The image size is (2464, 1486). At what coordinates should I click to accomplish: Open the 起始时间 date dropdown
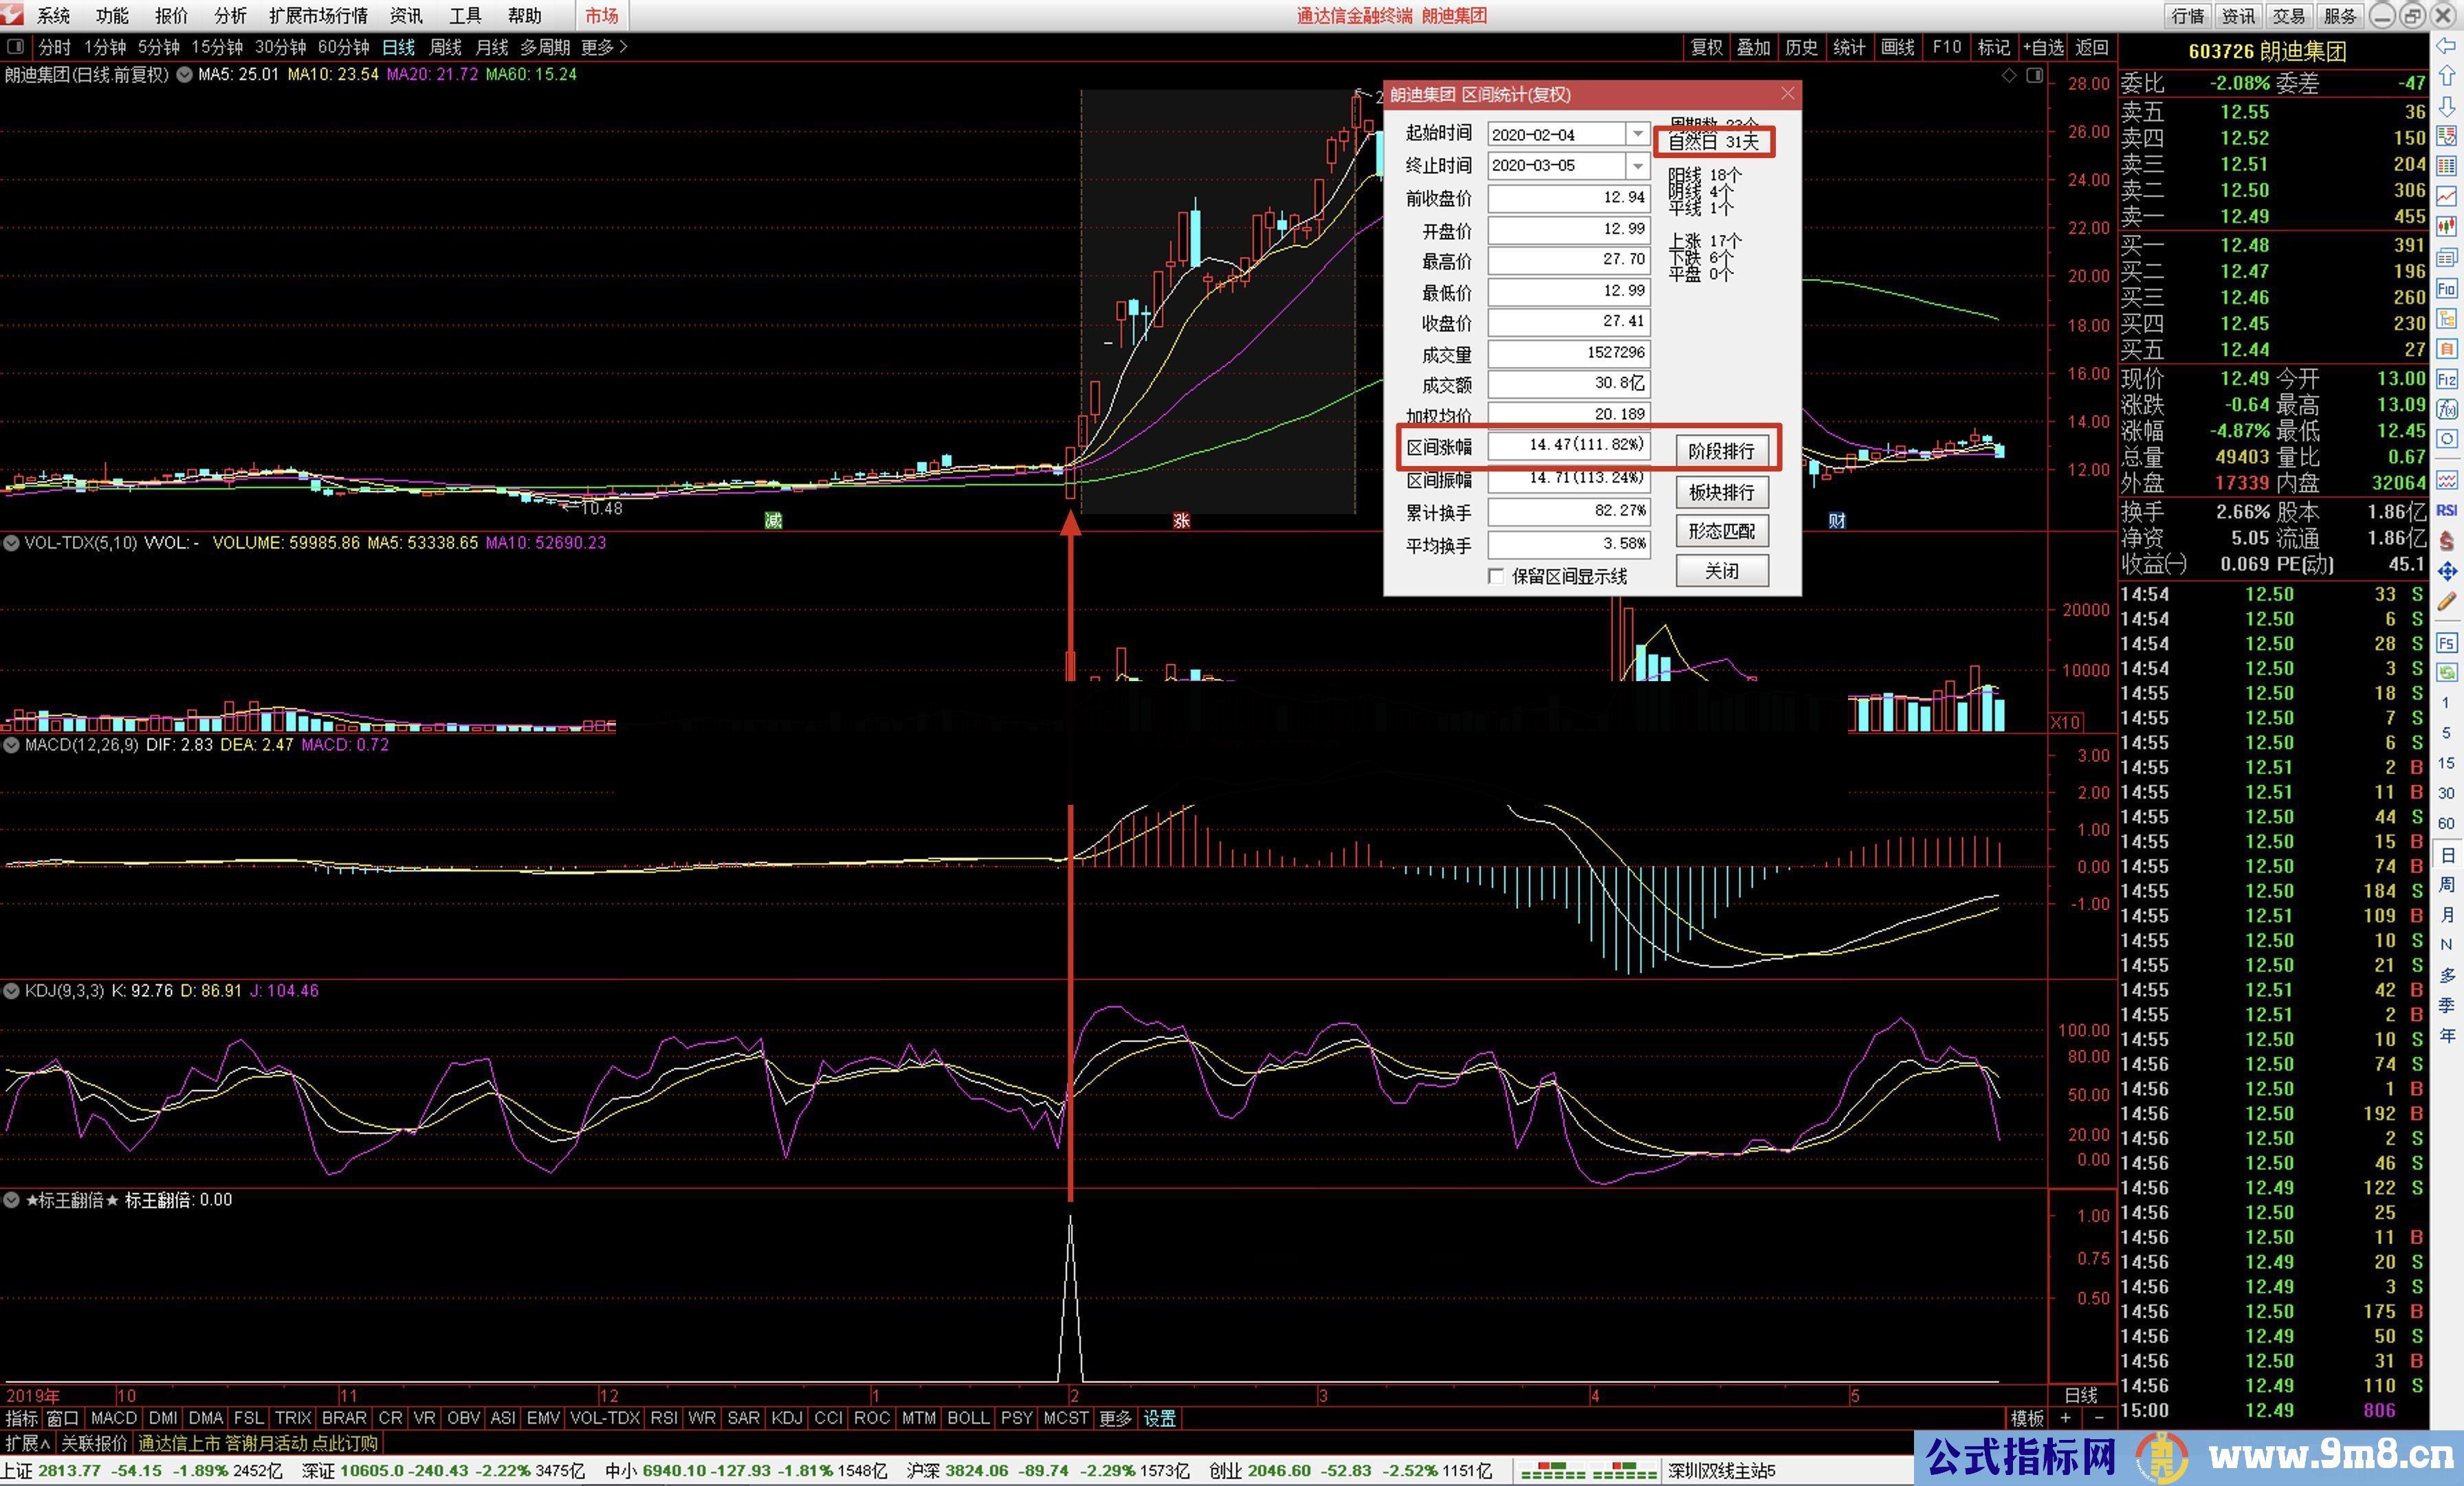coord(1637,134)
